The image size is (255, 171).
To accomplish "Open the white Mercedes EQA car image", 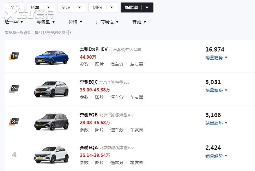I will [51, 154].
